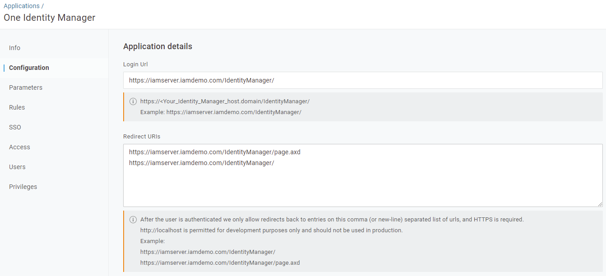Screen dimensions: 606x276
Task: Switch to the SSO tab
Action: 15,127
